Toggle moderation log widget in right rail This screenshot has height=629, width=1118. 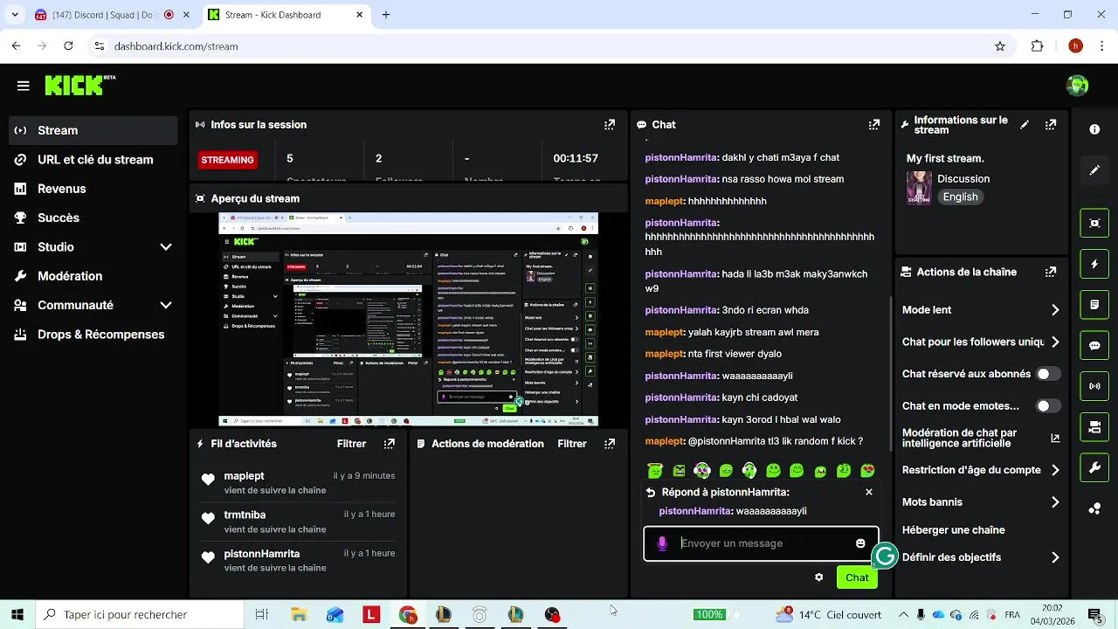[x=1094, y=305]
